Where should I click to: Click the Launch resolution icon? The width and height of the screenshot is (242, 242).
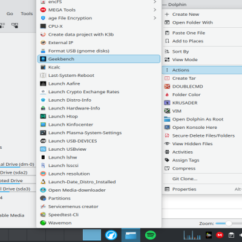(43, 174)
